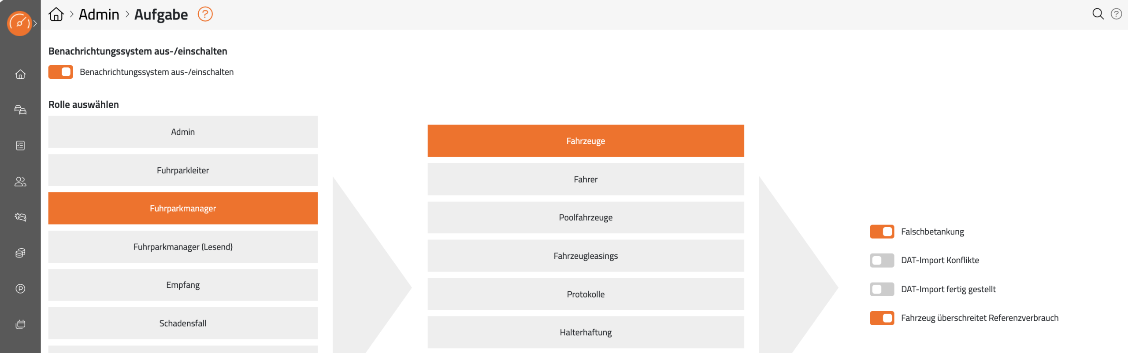
Task: Toggle Benachrichtungssystem aus-/einschalten switch
Action: (x=61, y=72)
